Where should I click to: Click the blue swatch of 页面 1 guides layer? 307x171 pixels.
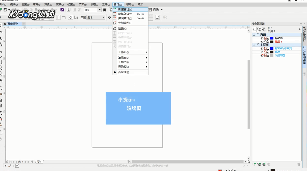272,38
